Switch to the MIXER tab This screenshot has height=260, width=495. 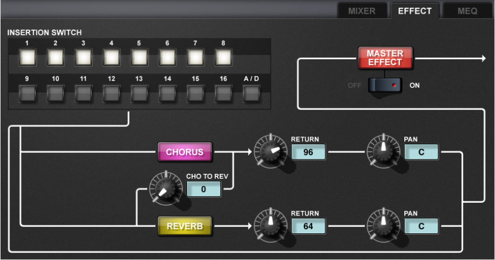[362, 11]
